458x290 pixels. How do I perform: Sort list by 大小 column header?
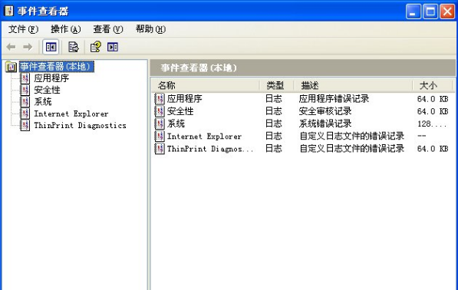433,86
